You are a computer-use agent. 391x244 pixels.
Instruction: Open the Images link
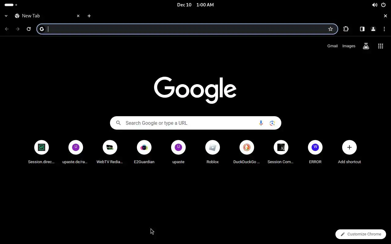(x=349, y=46)
